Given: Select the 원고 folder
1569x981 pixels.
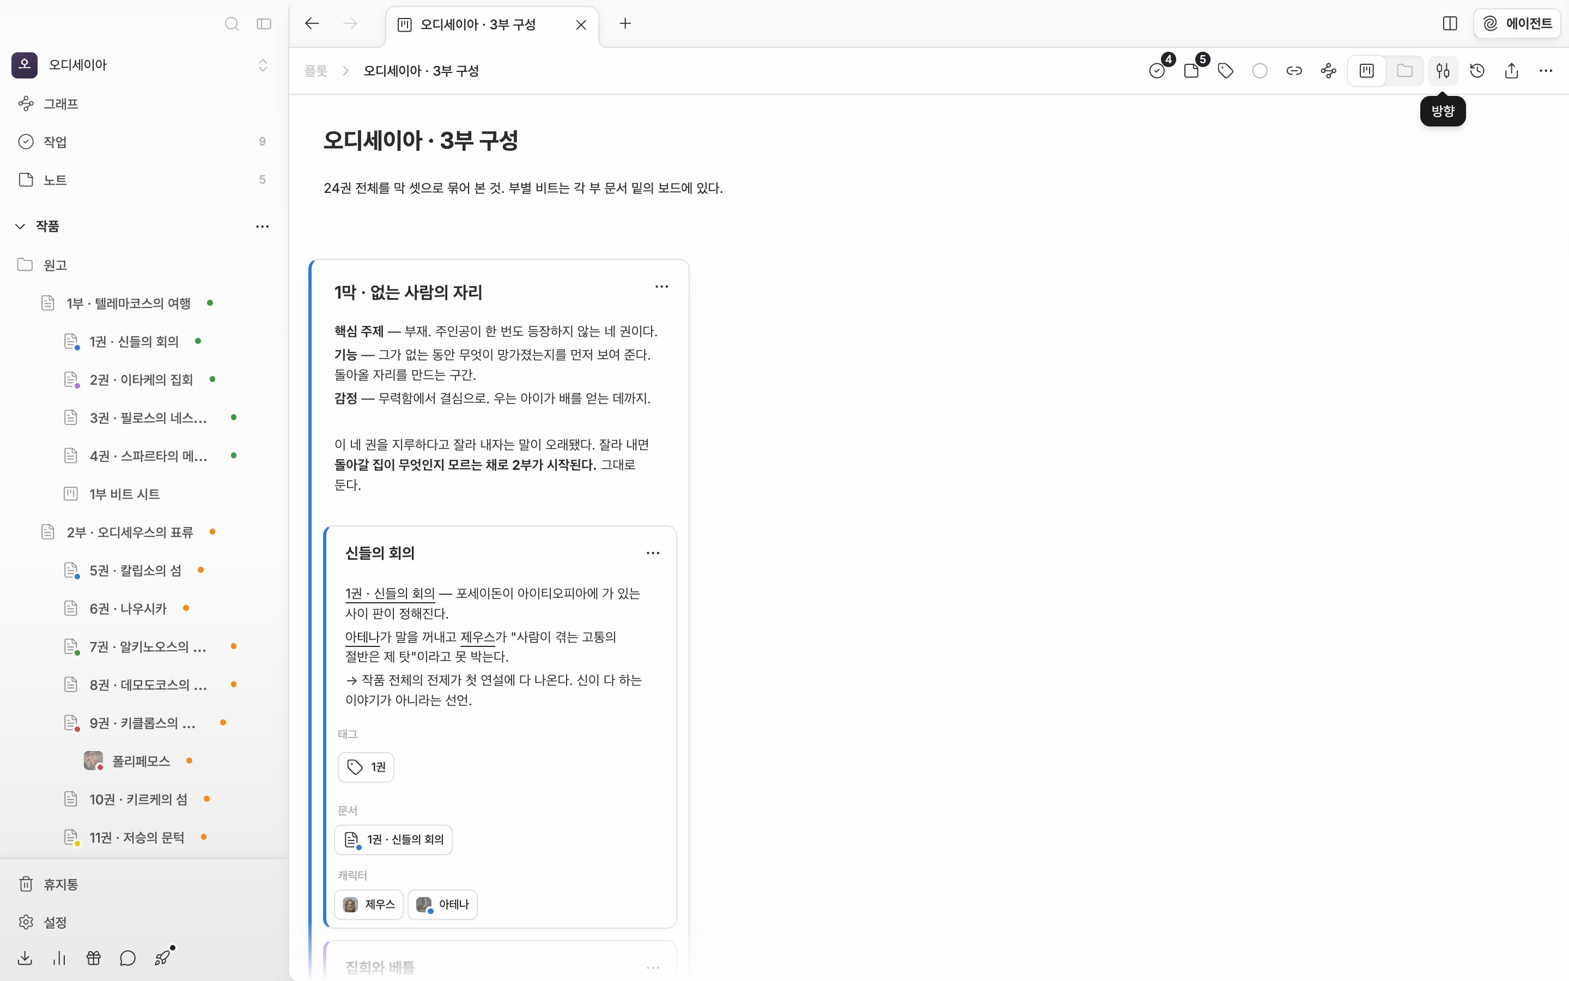Looking at the screenshot, I should click(143, 265).
